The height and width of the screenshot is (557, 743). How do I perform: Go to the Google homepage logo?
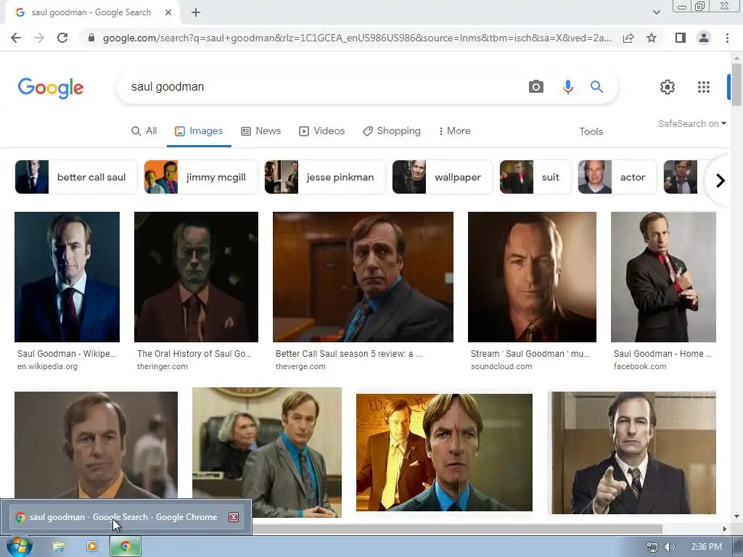[51, 88]
